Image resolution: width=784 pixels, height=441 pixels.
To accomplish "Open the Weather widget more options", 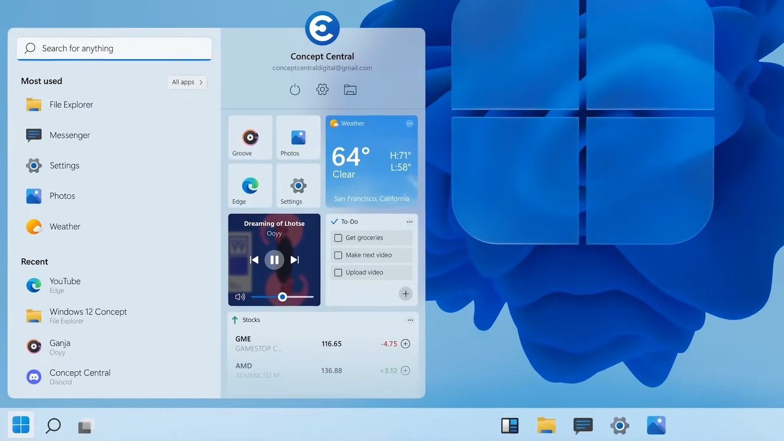I will (x=409, y=124).
